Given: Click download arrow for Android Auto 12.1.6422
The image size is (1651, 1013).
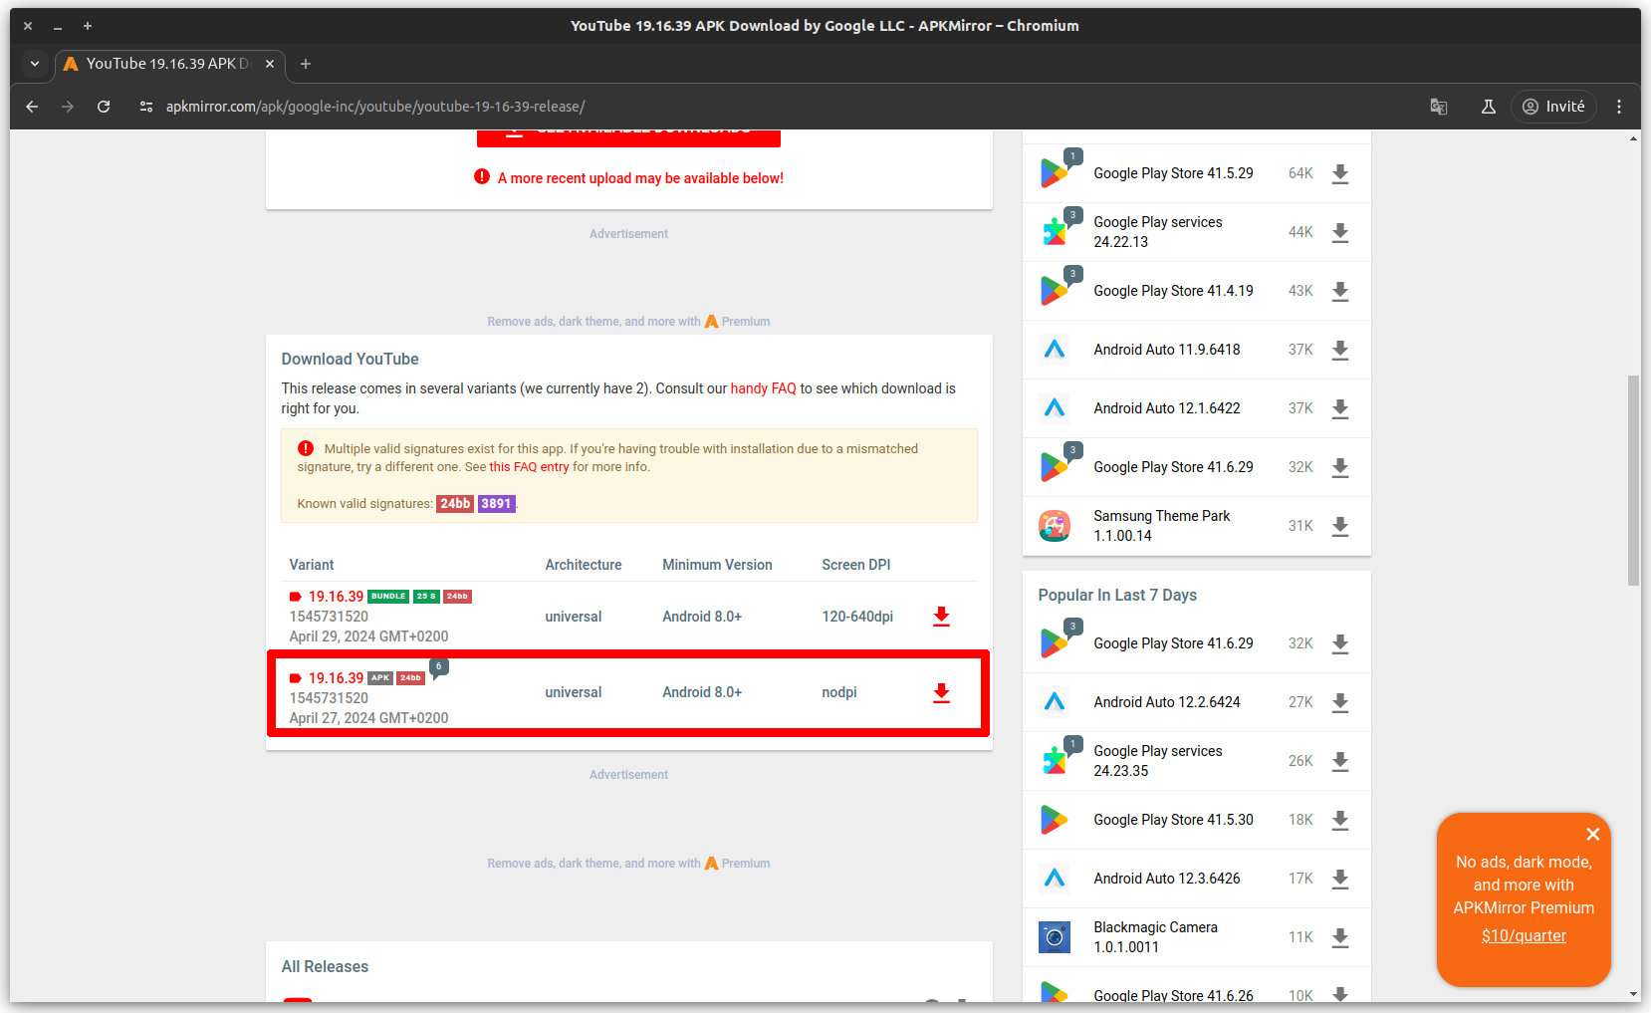Looking at the screenshot, I should (1340, 408).
